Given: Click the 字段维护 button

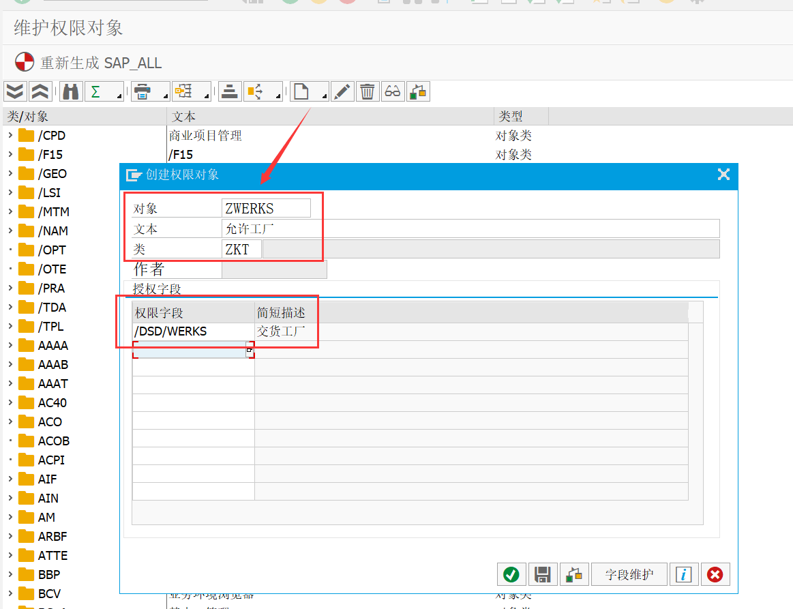Looking at the screenshot, I should [629, 575].
